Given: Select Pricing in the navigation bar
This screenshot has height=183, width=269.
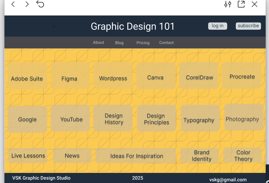Looking at the screenshot, I should pyautogui.click(x=143, y=43).
